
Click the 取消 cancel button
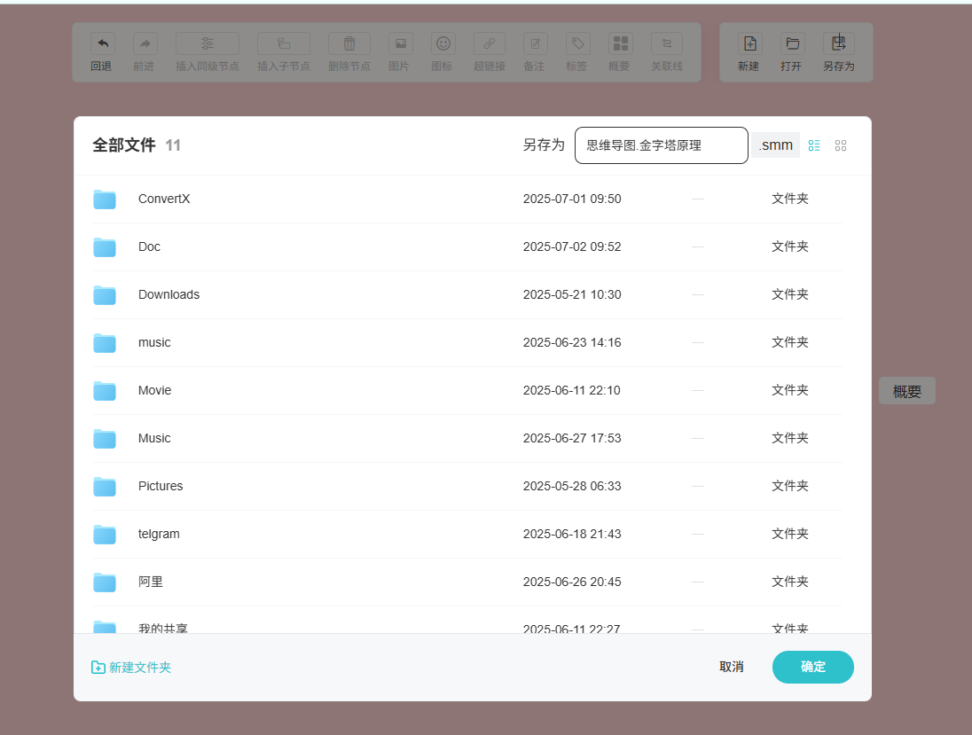pos(732,667)
